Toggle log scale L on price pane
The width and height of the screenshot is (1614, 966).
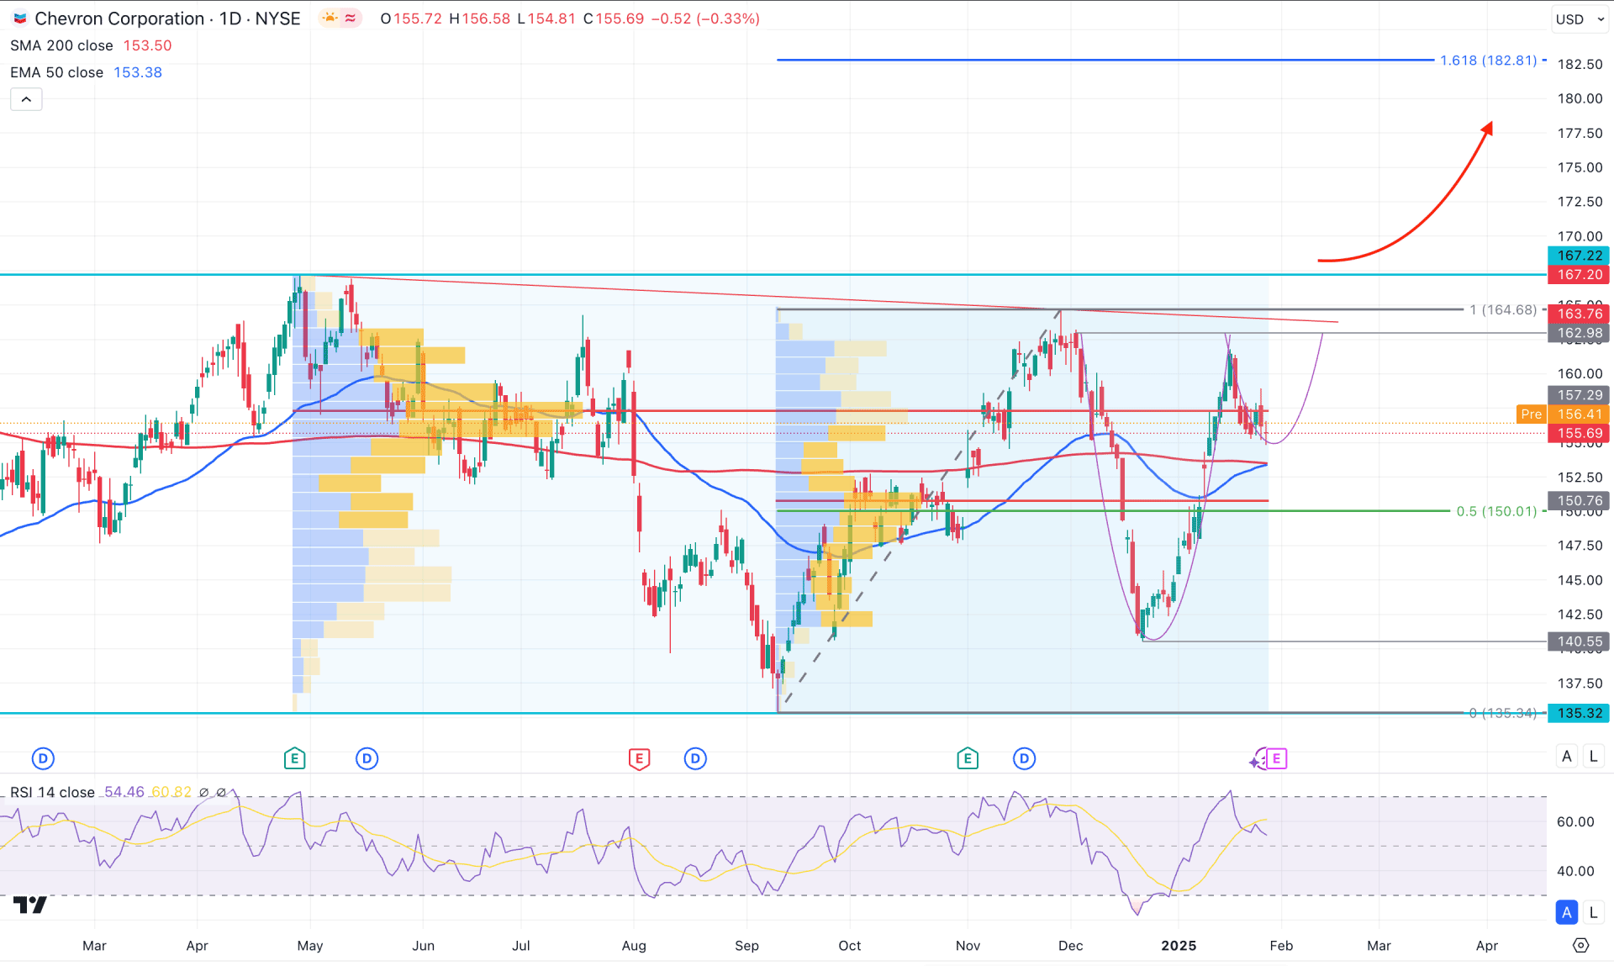[1593, 757]
